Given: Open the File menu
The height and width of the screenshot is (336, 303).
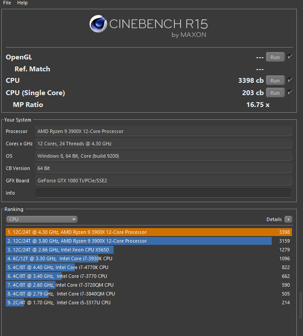Looking at the screenshot, I should click(x=7, y=3).
